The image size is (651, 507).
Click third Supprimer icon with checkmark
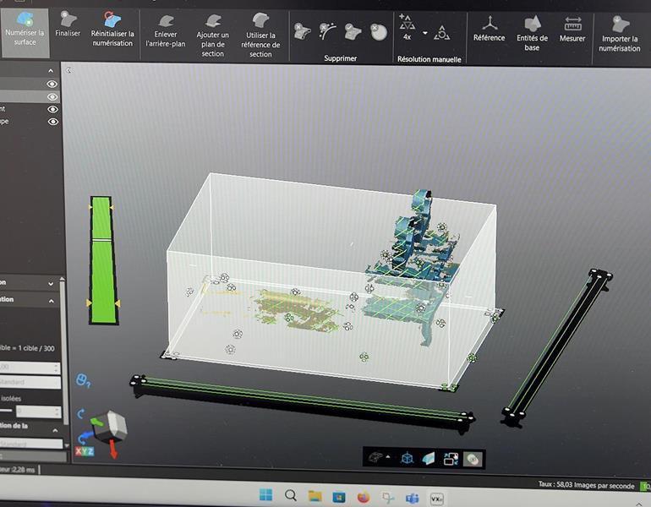point(353,32)
